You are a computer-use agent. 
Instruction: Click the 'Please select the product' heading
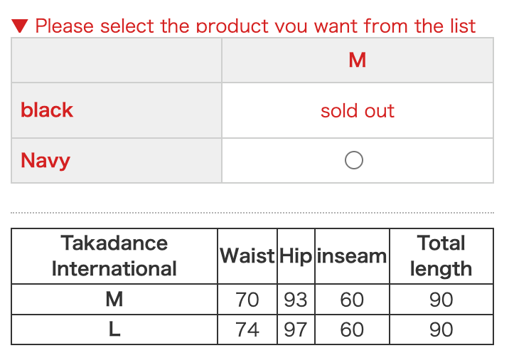[255, 26]
